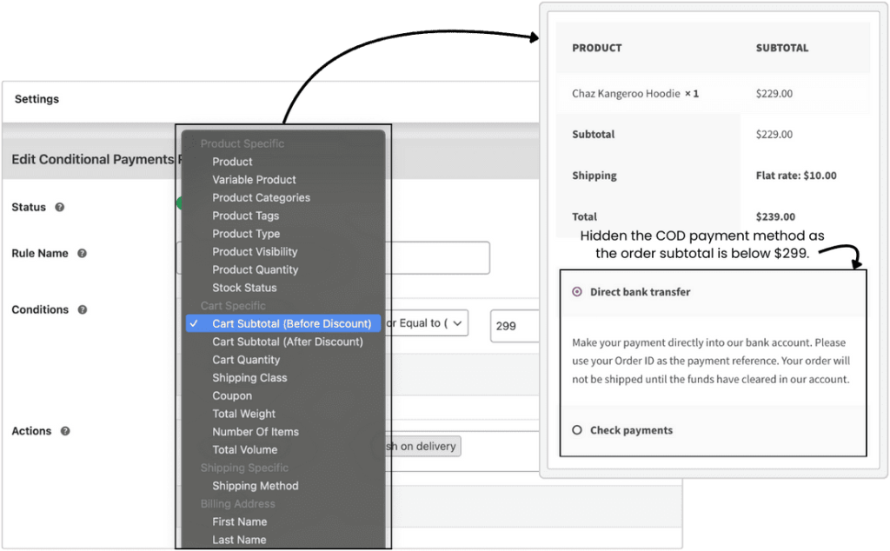Choose the Check payments radio option
This screenshot has width=890, height=551.
point(577,430)
